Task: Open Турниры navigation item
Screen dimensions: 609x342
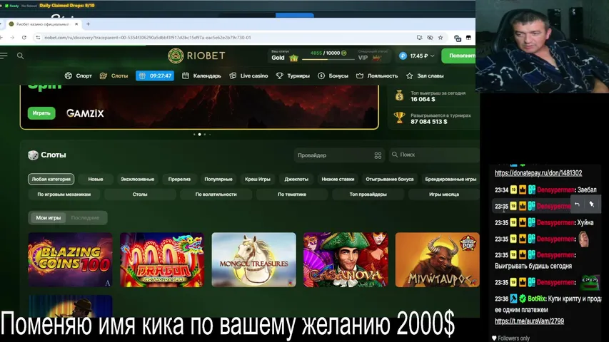Action: (293, 76)
